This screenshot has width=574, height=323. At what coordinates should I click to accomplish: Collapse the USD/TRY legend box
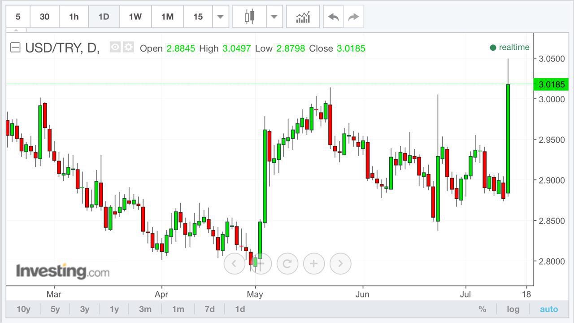point(15,48)
